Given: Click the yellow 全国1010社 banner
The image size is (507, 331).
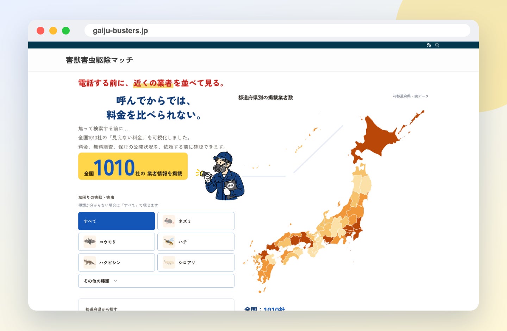Looking at the screenshot, I should [x=133, y=166].
